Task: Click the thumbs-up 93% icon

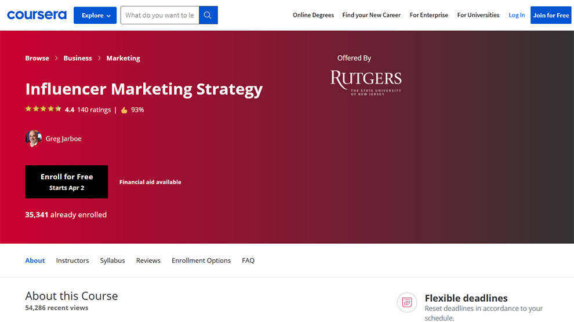Action: point(124,110)
